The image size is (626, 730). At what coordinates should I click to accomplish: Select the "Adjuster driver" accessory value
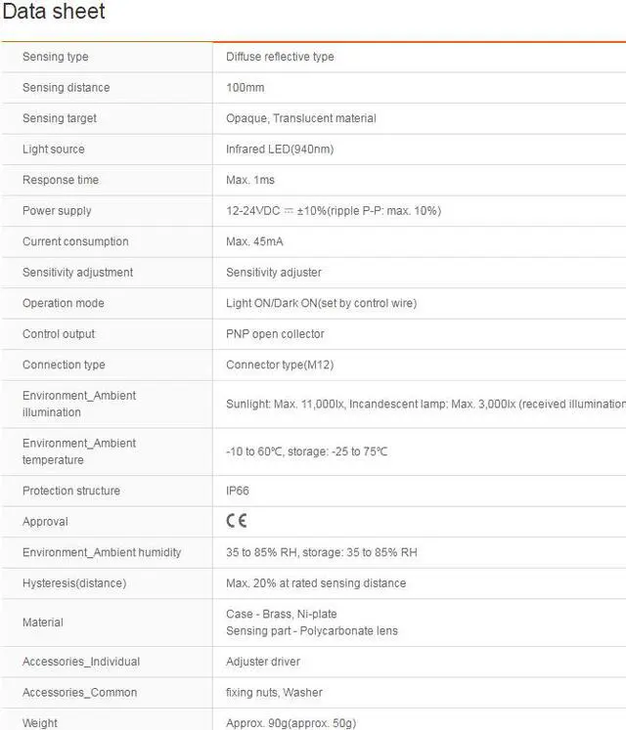(265, 662)
